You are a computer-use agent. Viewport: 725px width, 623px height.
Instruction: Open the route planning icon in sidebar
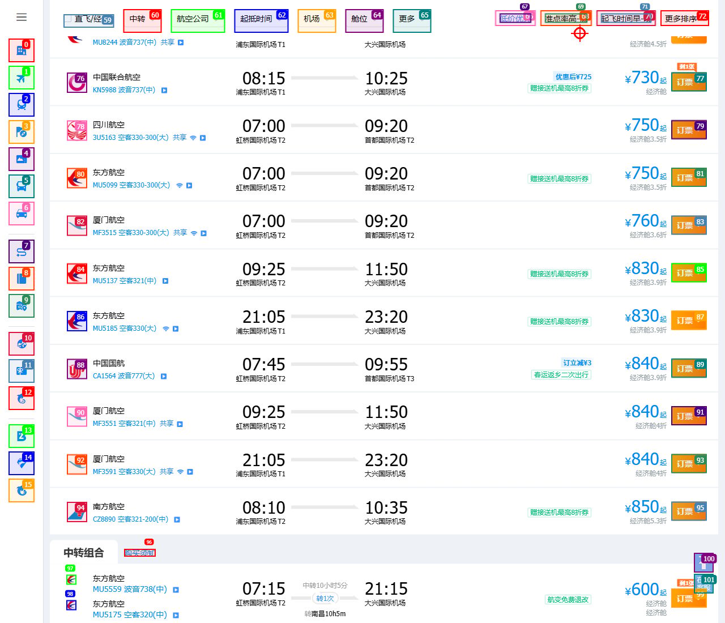pyautogui.click(x=22, y=251)
